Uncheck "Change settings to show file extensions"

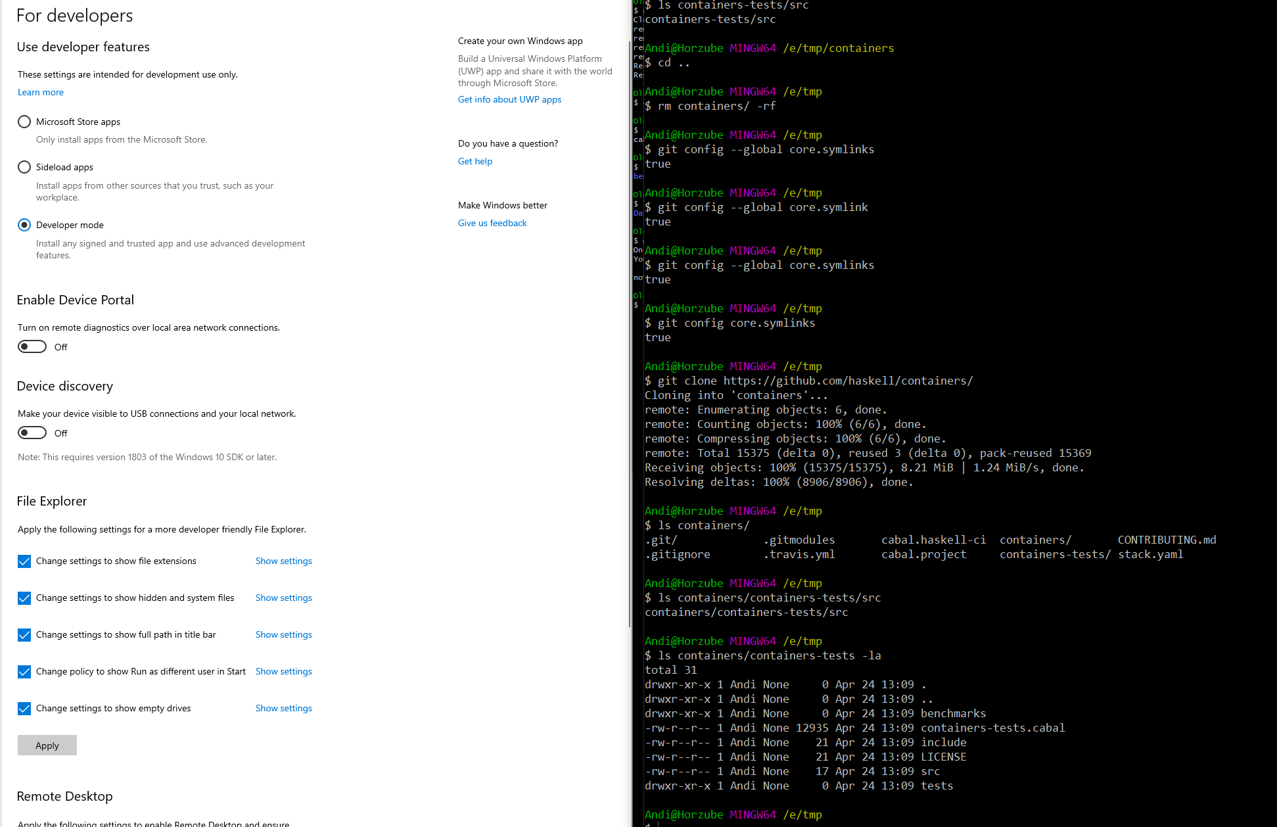(24, 561)
